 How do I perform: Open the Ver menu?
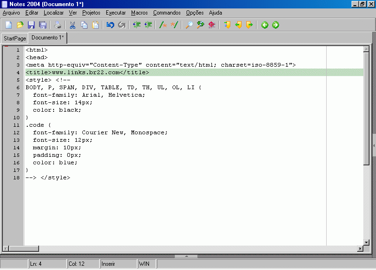point(73,13)
